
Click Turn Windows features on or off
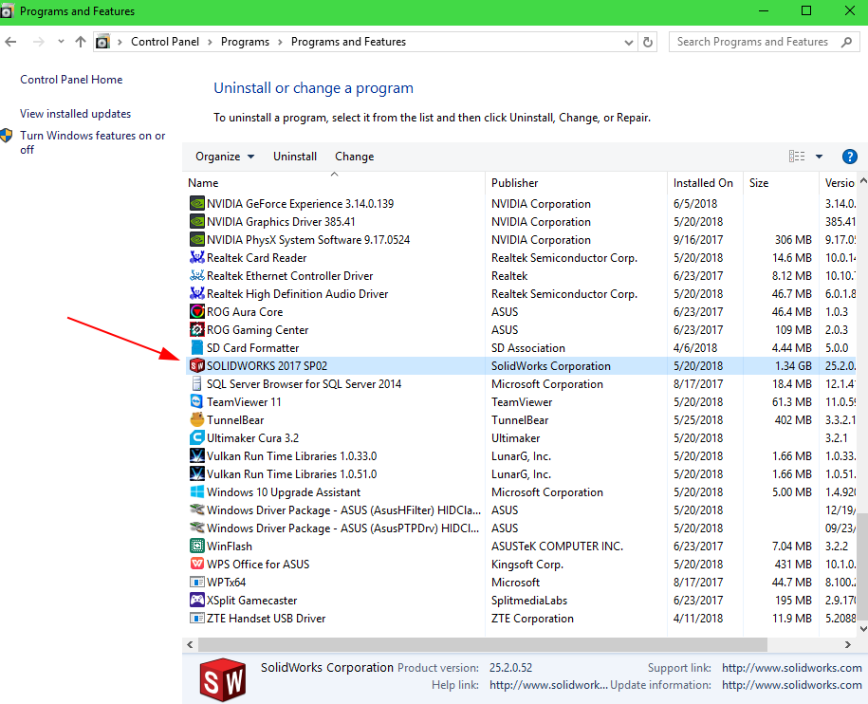(x=92, y=142)
